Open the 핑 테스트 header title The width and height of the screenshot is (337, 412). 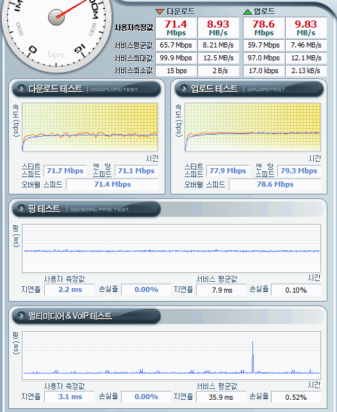tap(44, 209)
